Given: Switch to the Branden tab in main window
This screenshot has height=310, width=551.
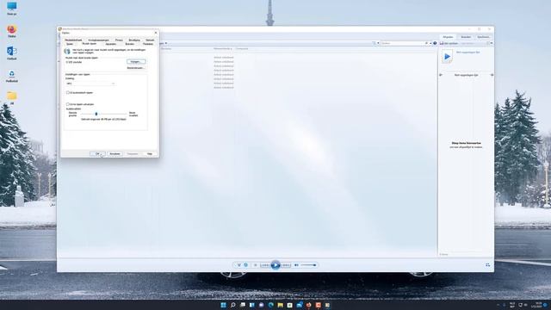Looking at the screenshot, I should (x=466, y=37).
